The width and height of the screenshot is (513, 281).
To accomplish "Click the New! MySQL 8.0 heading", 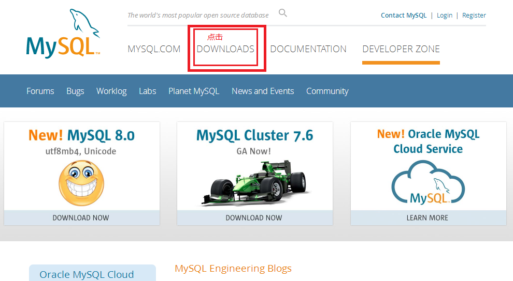I will pyautogui.click(x=81, y=135).
